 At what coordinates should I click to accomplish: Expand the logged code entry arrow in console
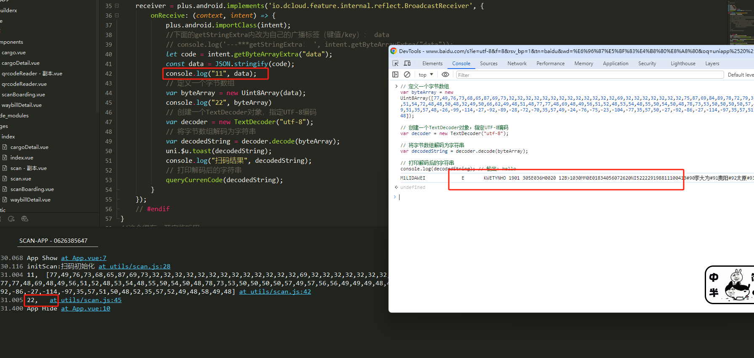(396, 86)
